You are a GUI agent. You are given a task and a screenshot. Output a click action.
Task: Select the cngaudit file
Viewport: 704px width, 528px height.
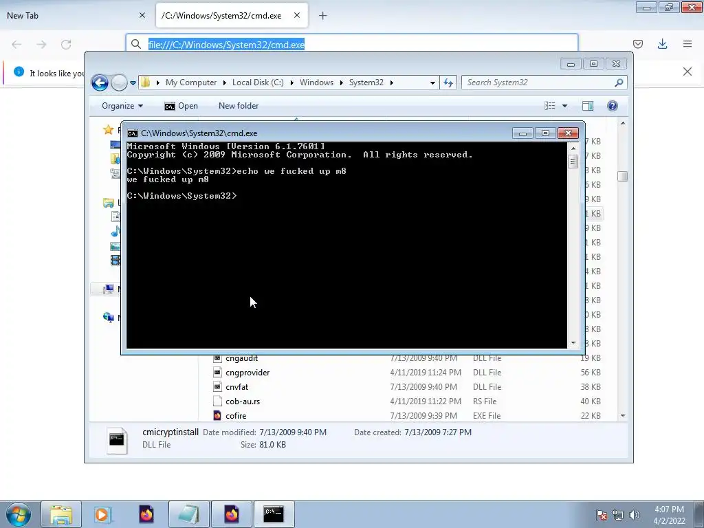(241, 358)
